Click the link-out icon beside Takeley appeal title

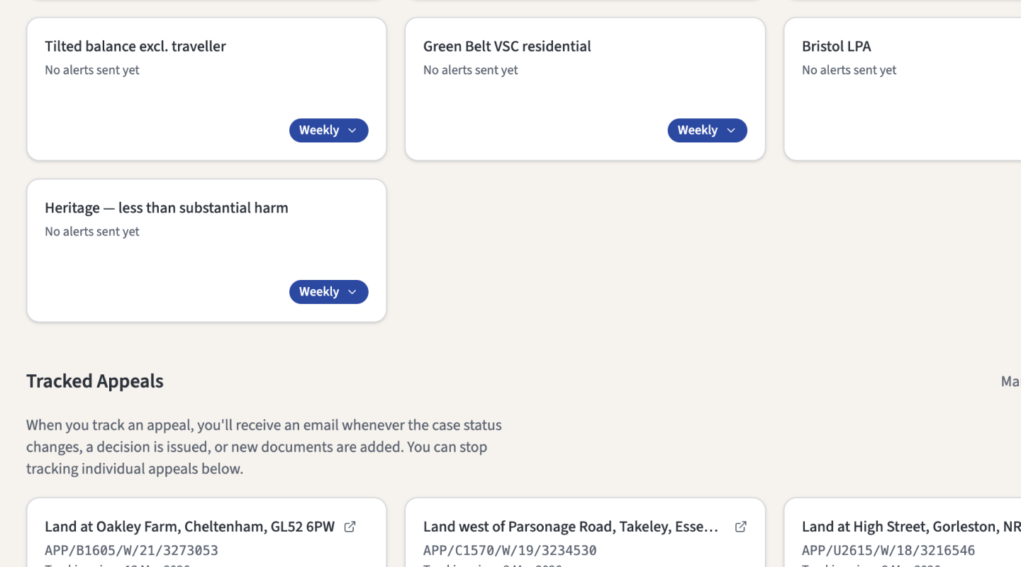[741, 527]
